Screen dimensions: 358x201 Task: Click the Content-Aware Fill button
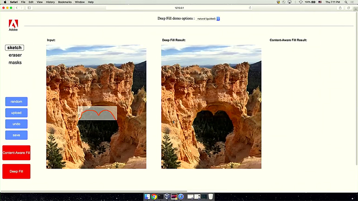(x=16, y=153)
